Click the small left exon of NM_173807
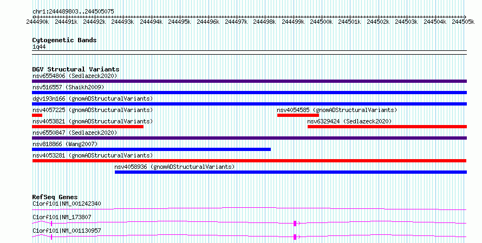482x243 pixels. (51, 224)
